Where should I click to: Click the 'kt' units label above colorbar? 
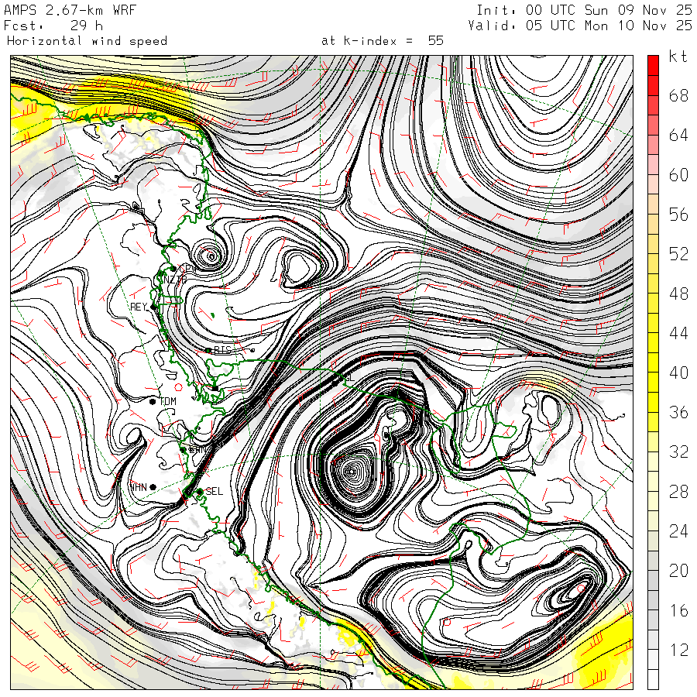(678, 57)
